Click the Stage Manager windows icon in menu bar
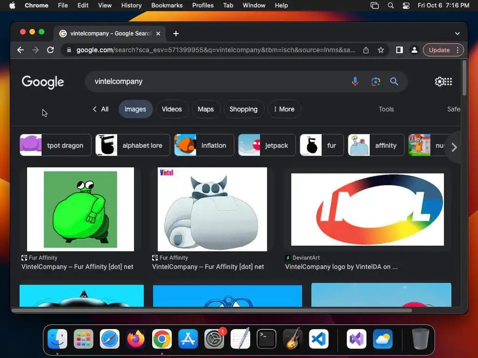This screenshot has height=358, width=478. 375,6
